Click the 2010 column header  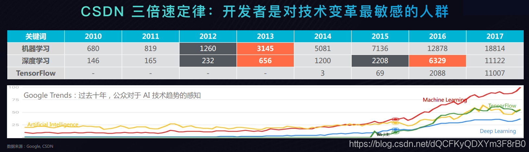[93, 36]
